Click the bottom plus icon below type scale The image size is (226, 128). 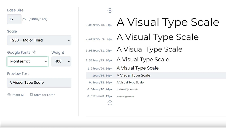point(110,103)
